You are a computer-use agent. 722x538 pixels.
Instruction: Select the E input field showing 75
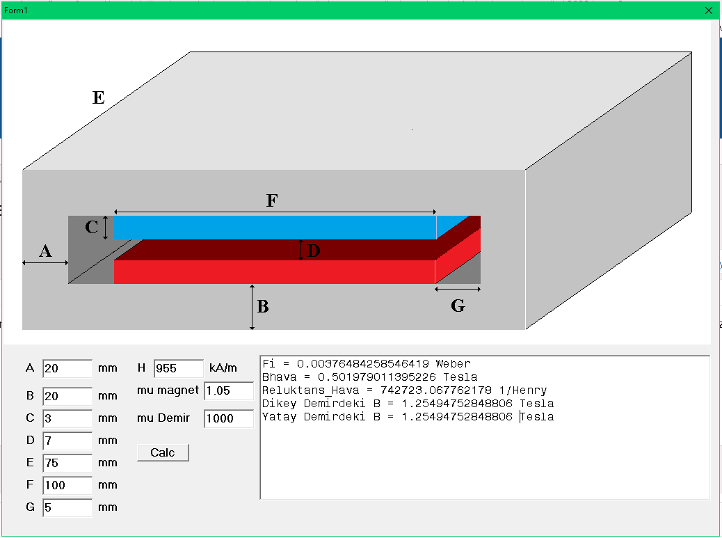(x=67, y=463)
